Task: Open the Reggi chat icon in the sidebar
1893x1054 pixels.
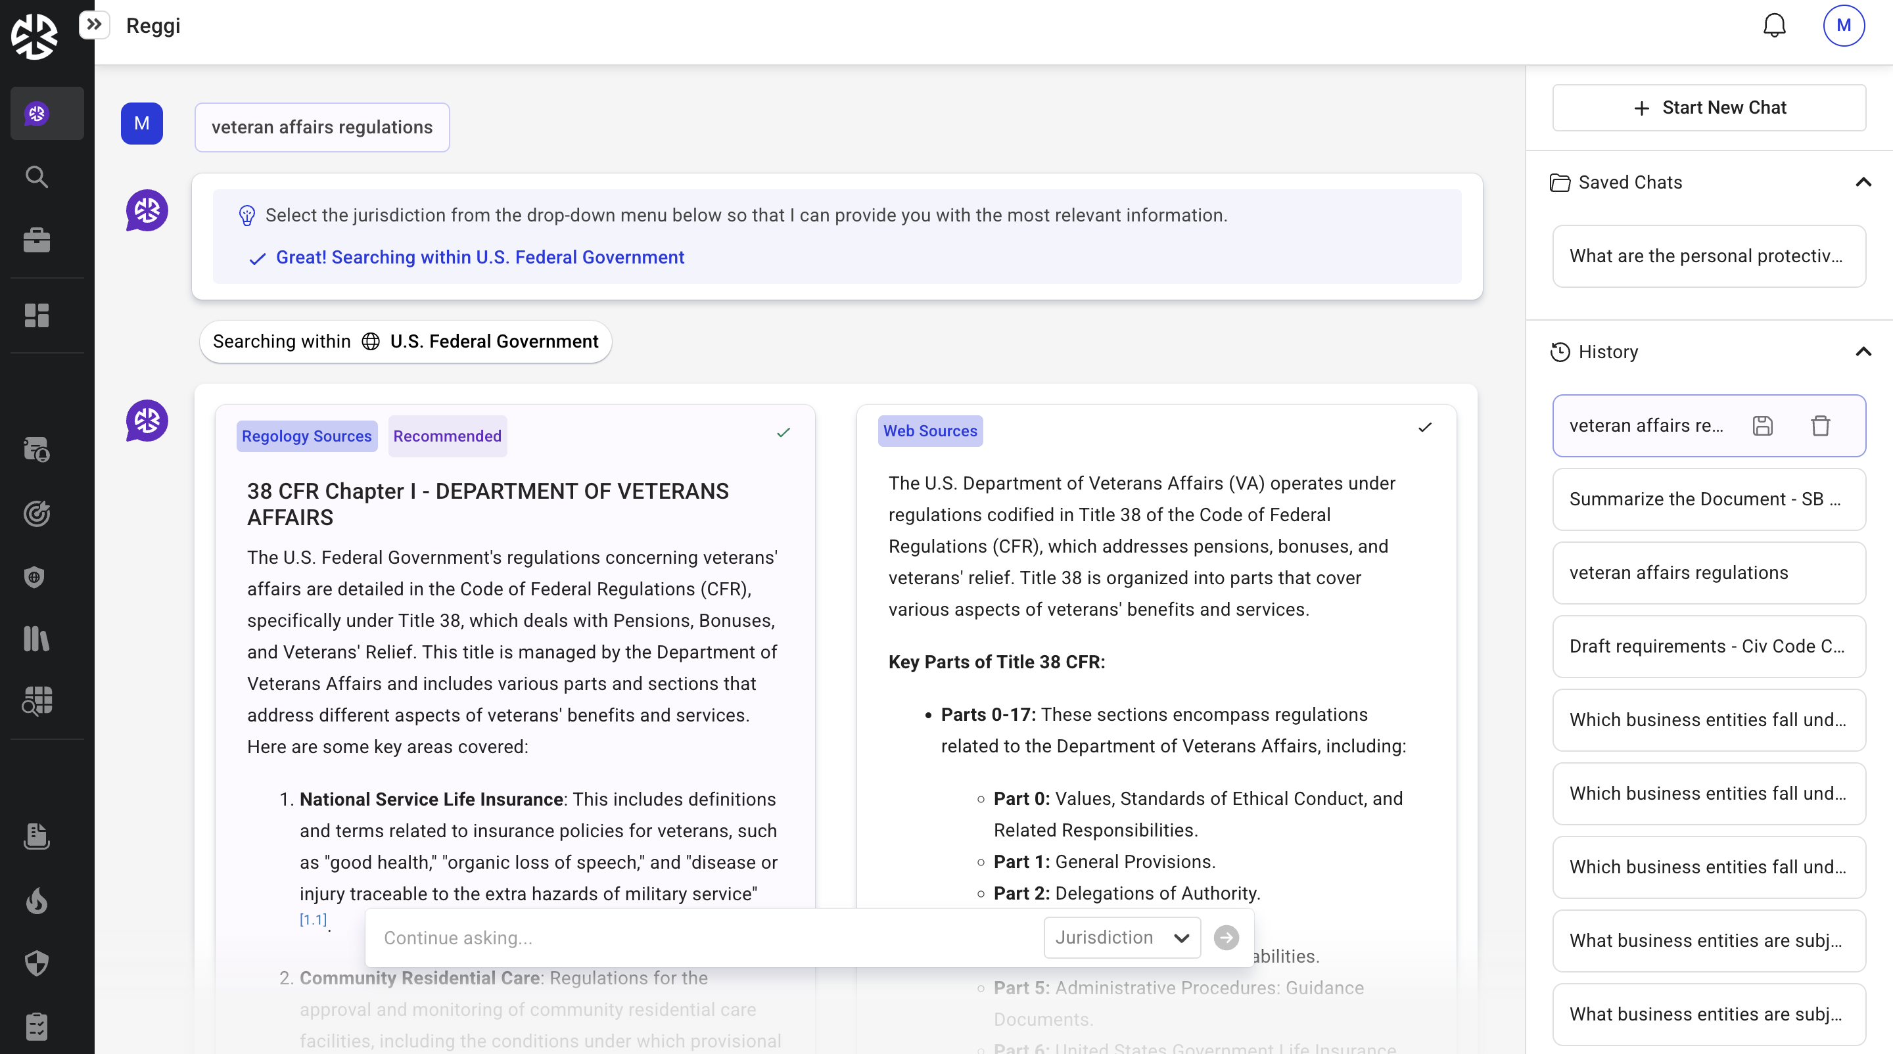Action: coord(37,113)
